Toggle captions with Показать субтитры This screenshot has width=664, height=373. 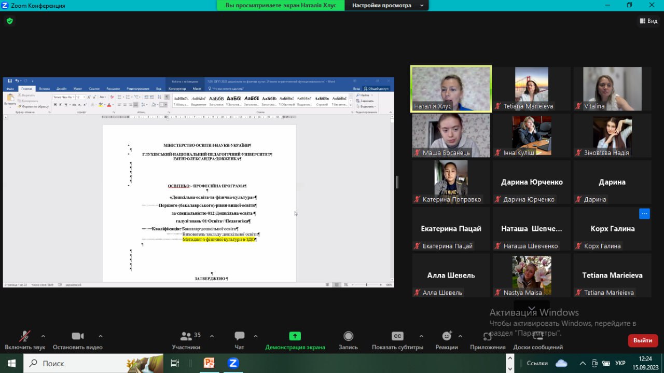[x=397, y=340]
